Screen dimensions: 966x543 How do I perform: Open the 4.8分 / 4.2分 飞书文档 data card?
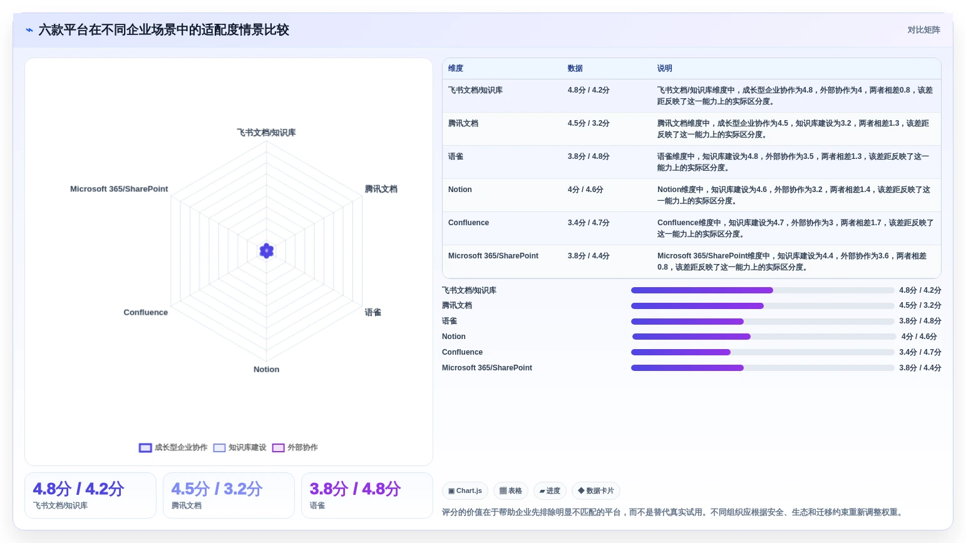pos(90,495)
